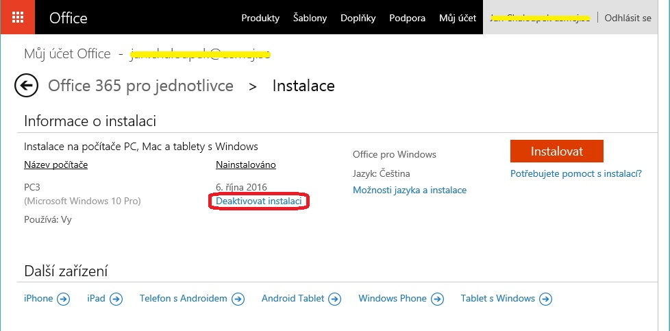Click the arrow icon next to iPhone

point(63,299)
